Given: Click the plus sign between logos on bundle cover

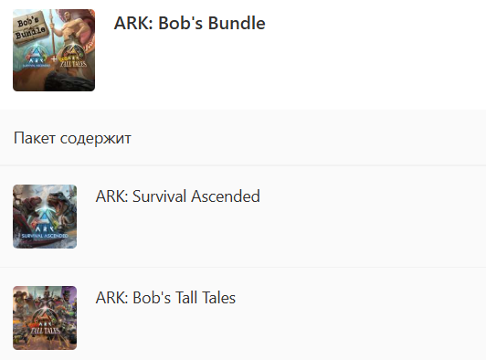Looking at the screenshot, I should coord(54,58).
